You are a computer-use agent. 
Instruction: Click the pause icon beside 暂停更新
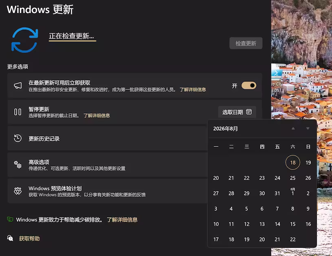pyautogui.click(x=18, y=112)
